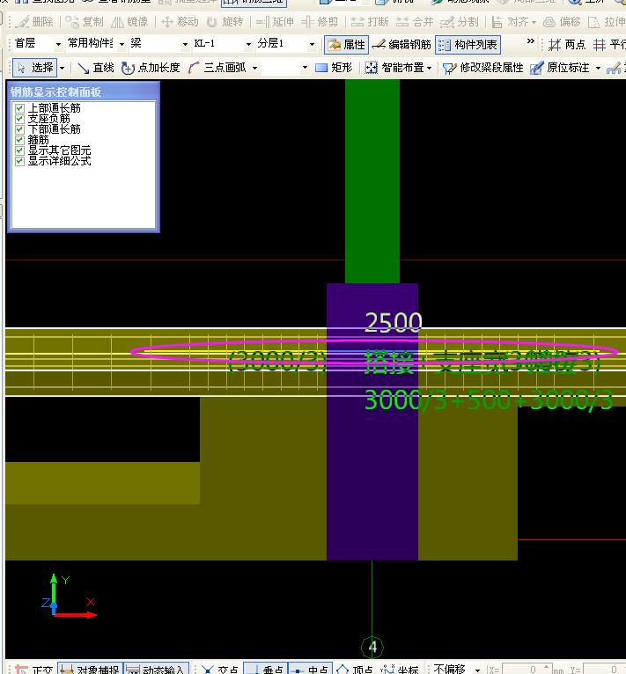Toggle 顶点 vertex snap
626x674 pixels.
click(355, 670)
